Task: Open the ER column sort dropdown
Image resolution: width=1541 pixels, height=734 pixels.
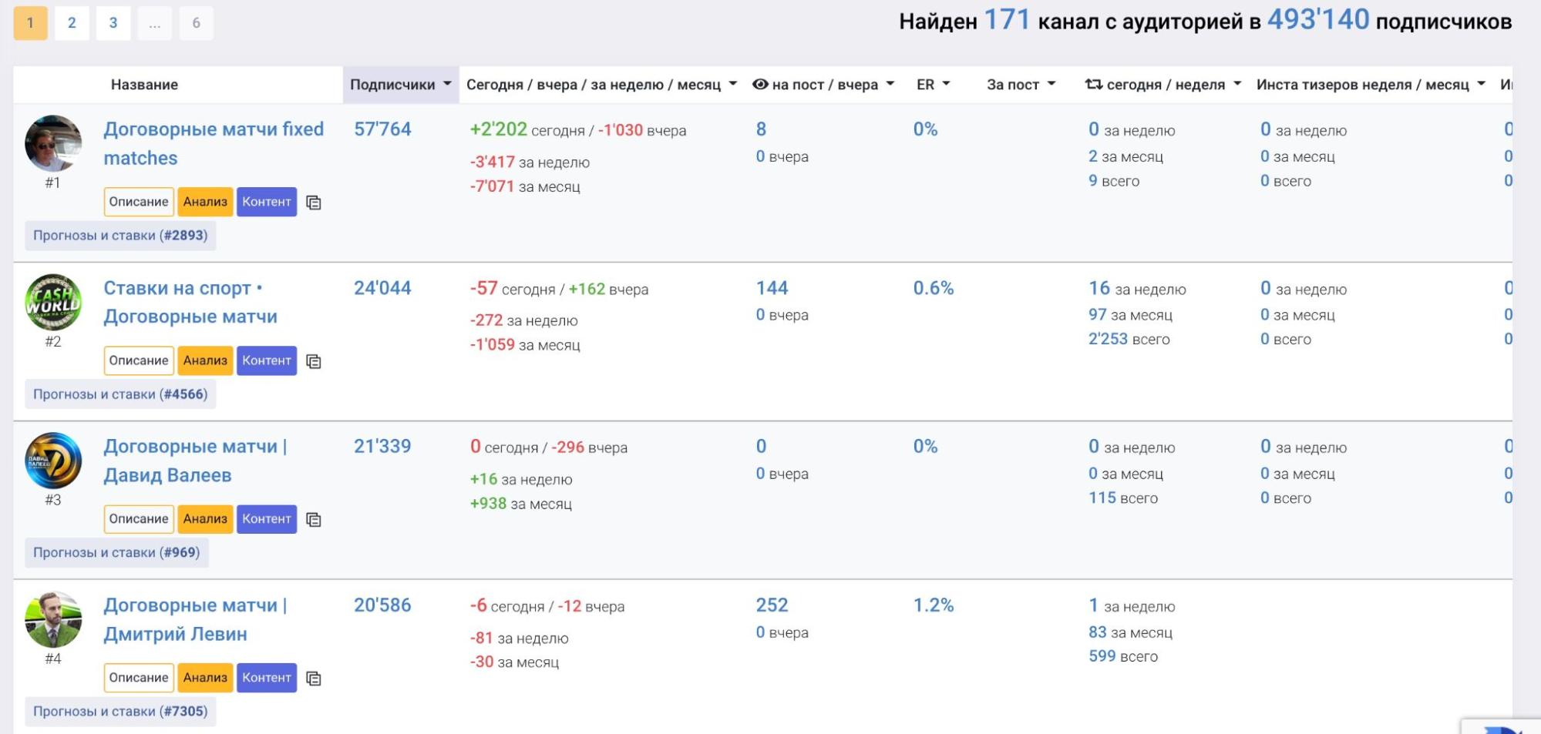Action: pyautogui.click(x=933, y=85)
